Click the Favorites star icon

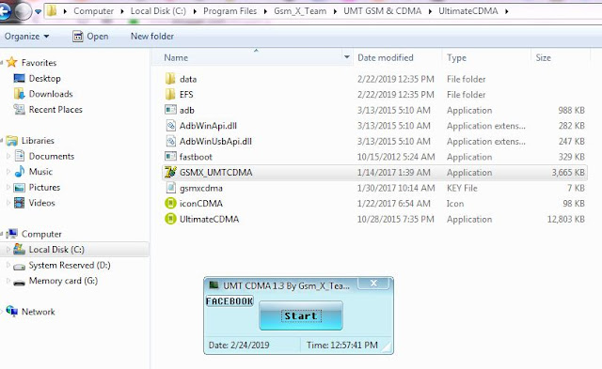click(x=12, y=62)
